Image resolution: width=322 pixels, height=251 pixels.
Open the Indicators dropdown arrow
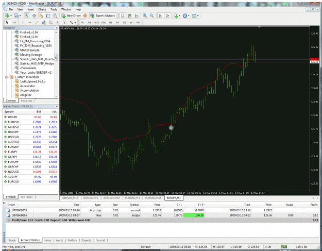(x=179, y=16)
